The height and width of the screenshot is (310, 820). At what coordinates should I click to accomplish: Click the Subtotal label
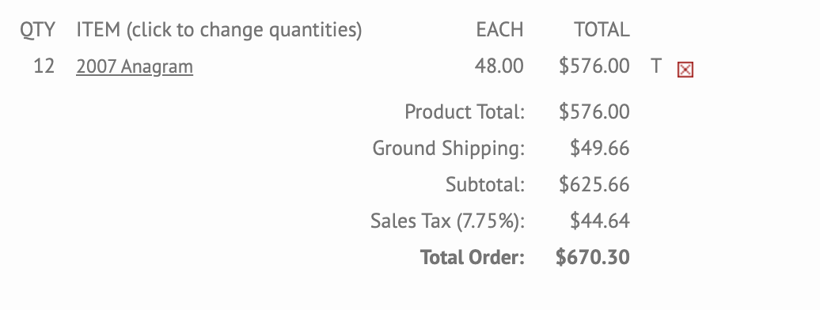484,185
